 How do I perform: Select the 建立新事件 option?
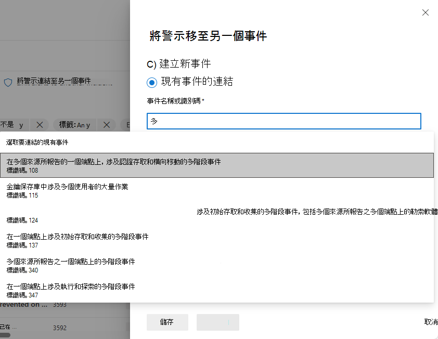(x=179, y=64)
